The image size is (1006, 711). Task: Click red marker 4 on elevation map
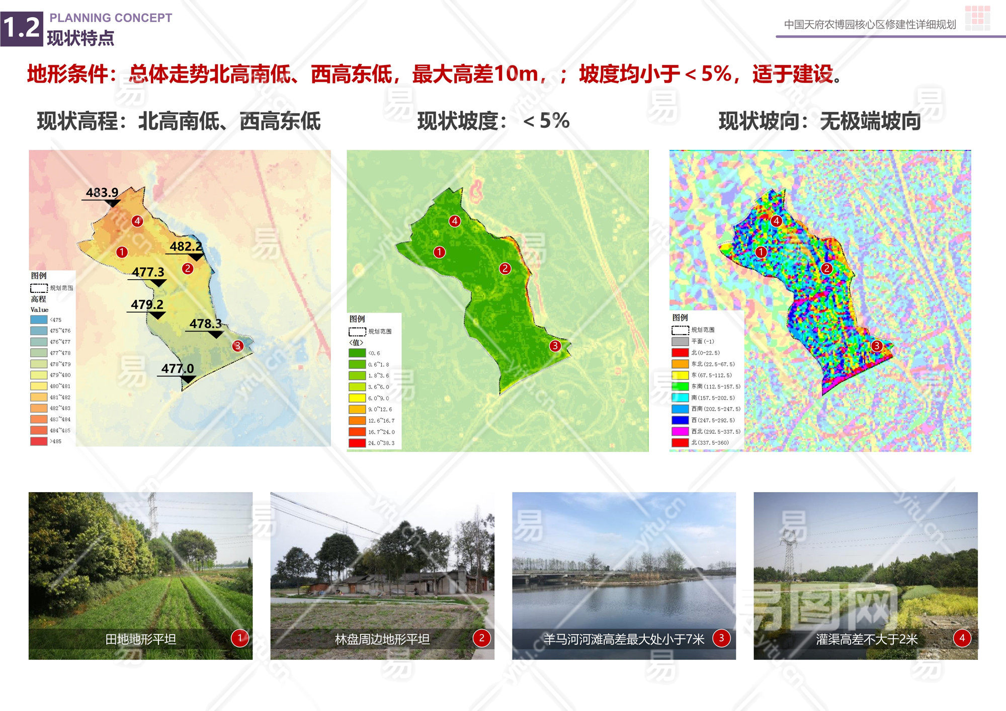point(137,221)
